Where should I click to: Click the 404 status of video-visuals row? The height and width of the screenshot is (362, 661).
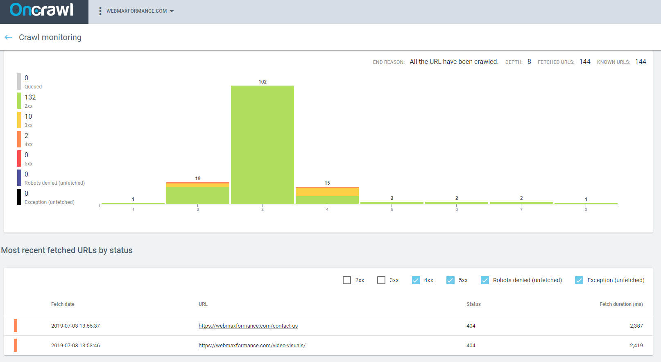(x=471, y=346)
